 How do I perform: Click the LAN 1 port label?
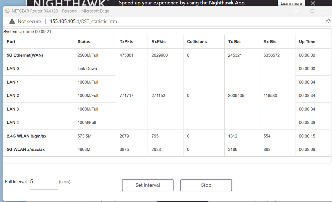click(x=13, y=82)
